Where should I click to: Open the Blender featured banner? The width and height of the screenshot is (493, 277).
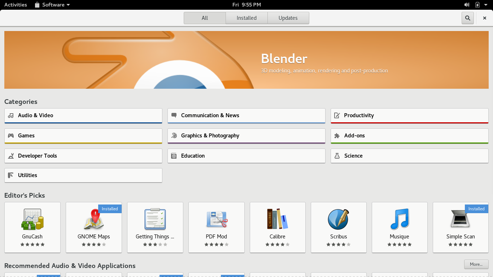pos(247,60)
